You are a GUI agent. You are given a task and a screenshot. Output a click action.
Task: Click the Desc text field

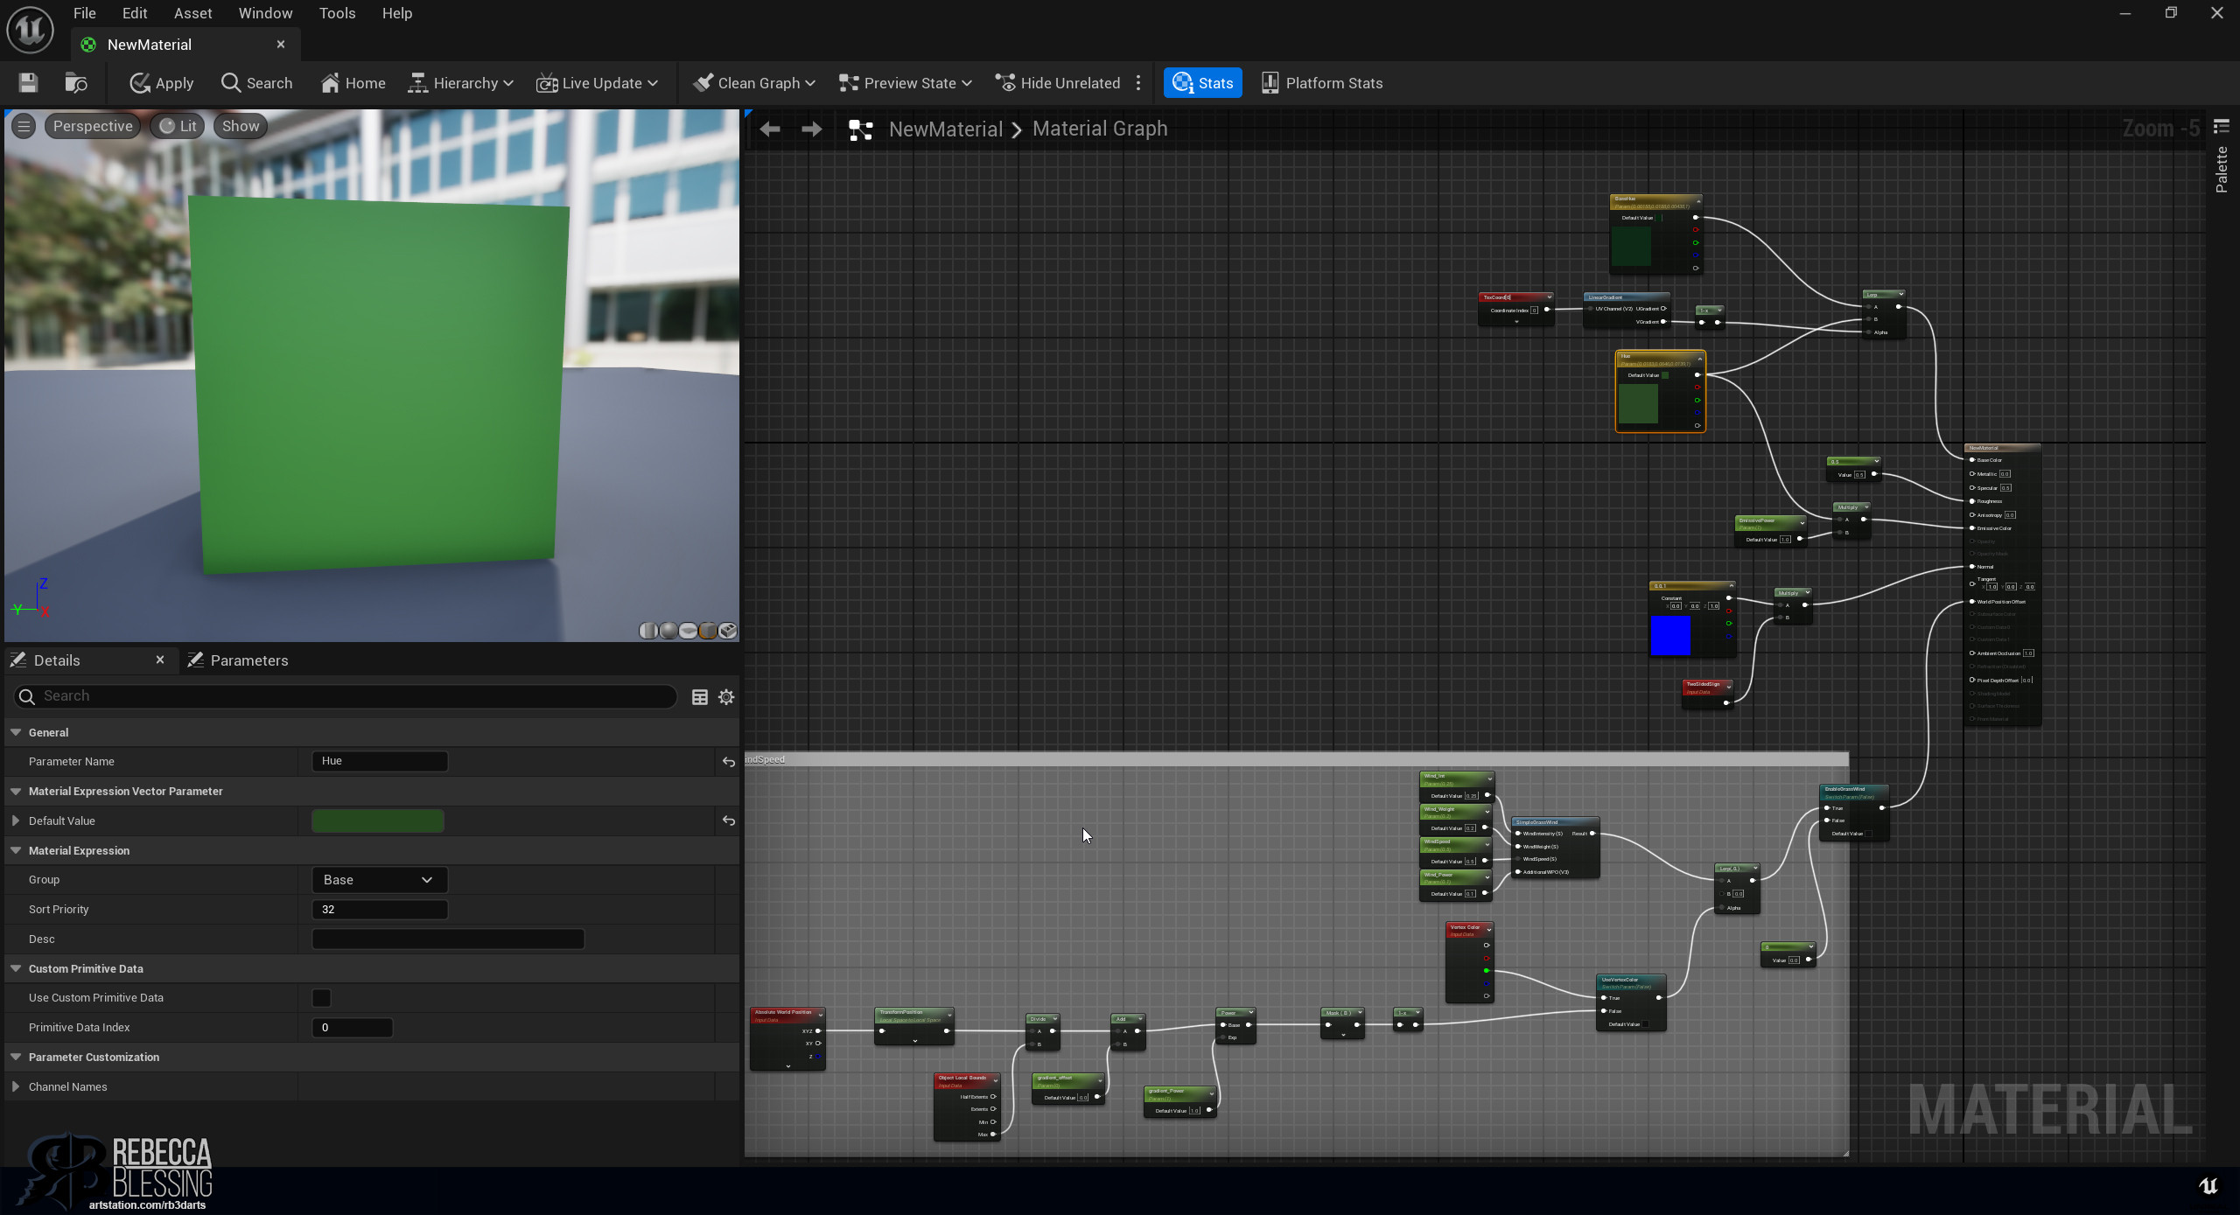point(448,939)
